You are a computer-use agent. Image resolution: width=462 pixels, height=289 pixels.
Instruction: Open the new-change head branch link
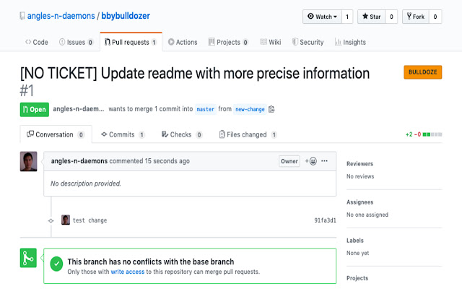click(x=250, y=109)
